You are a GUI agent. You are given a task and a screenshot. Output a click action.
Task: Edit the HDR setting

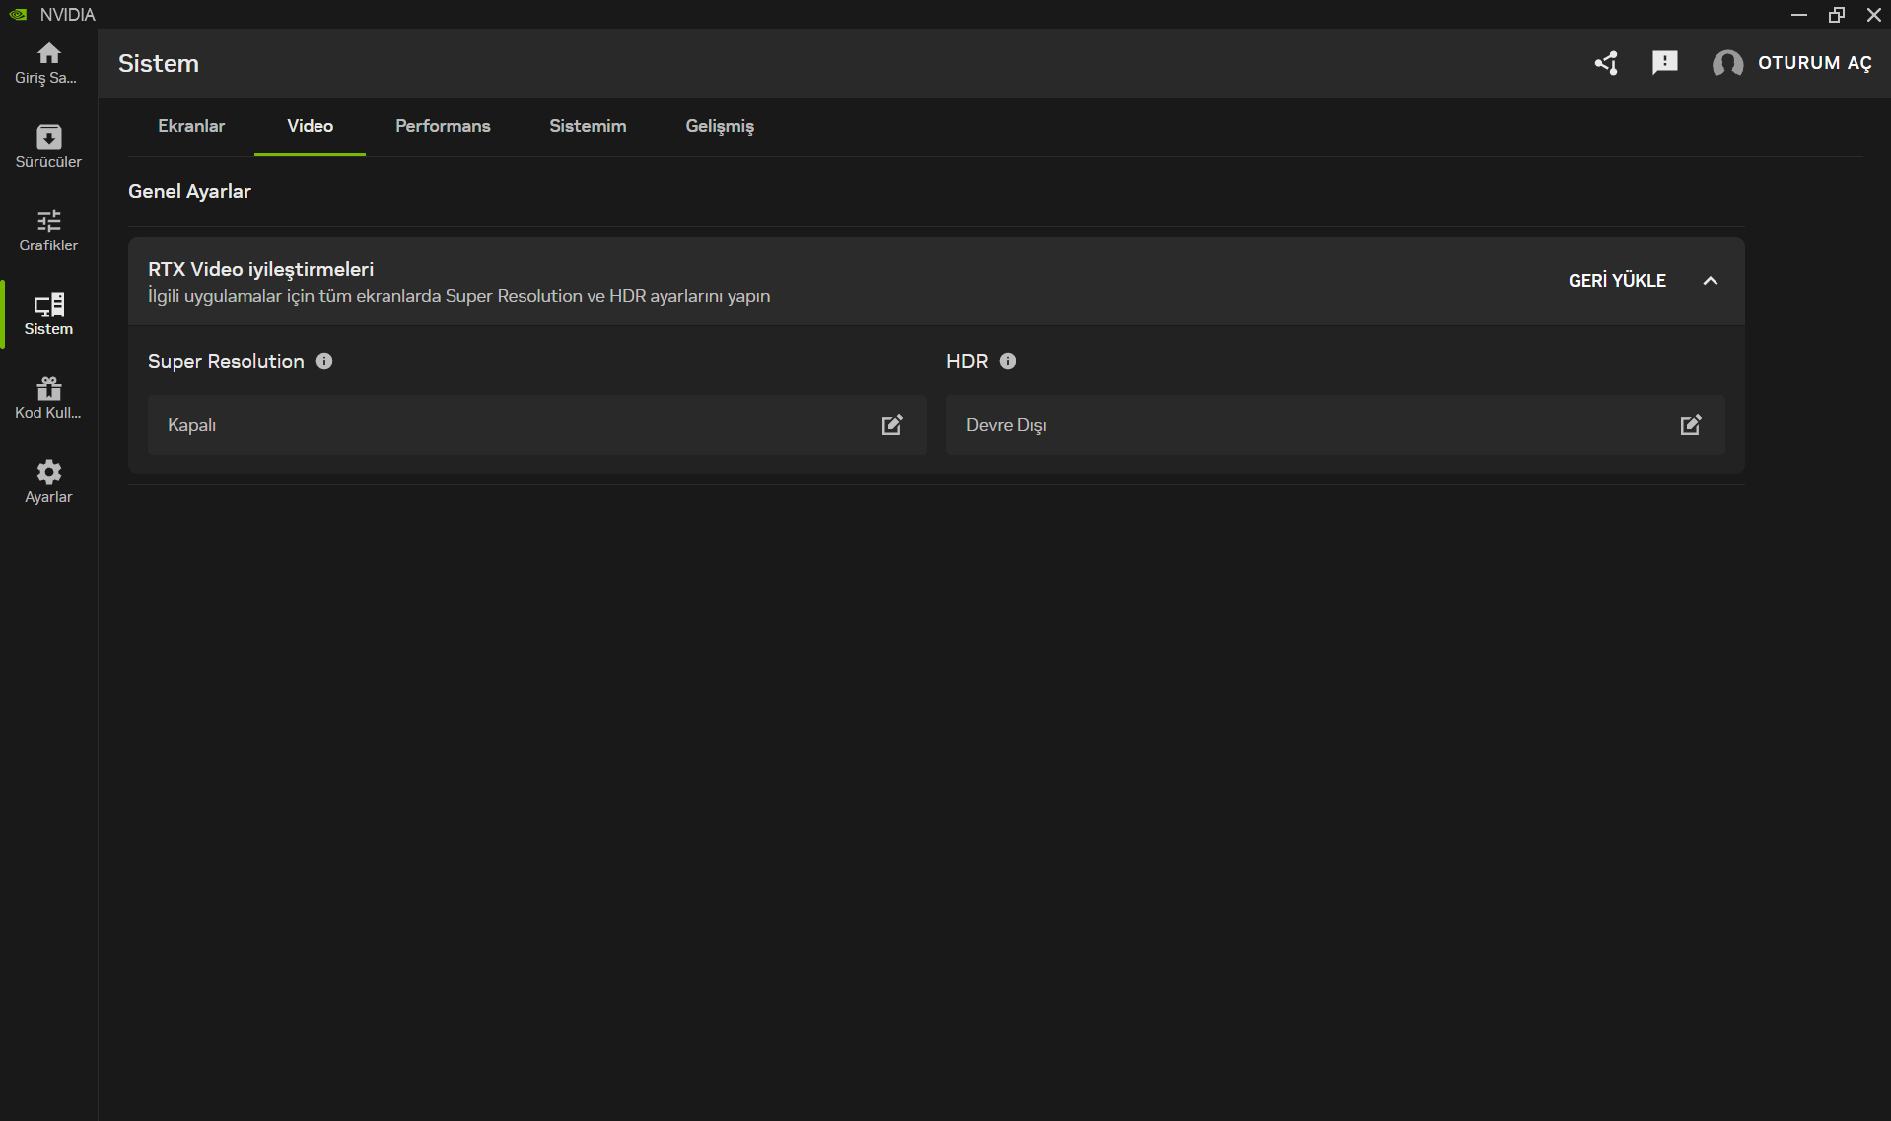pyautogui.click(x=1691, y=425)
